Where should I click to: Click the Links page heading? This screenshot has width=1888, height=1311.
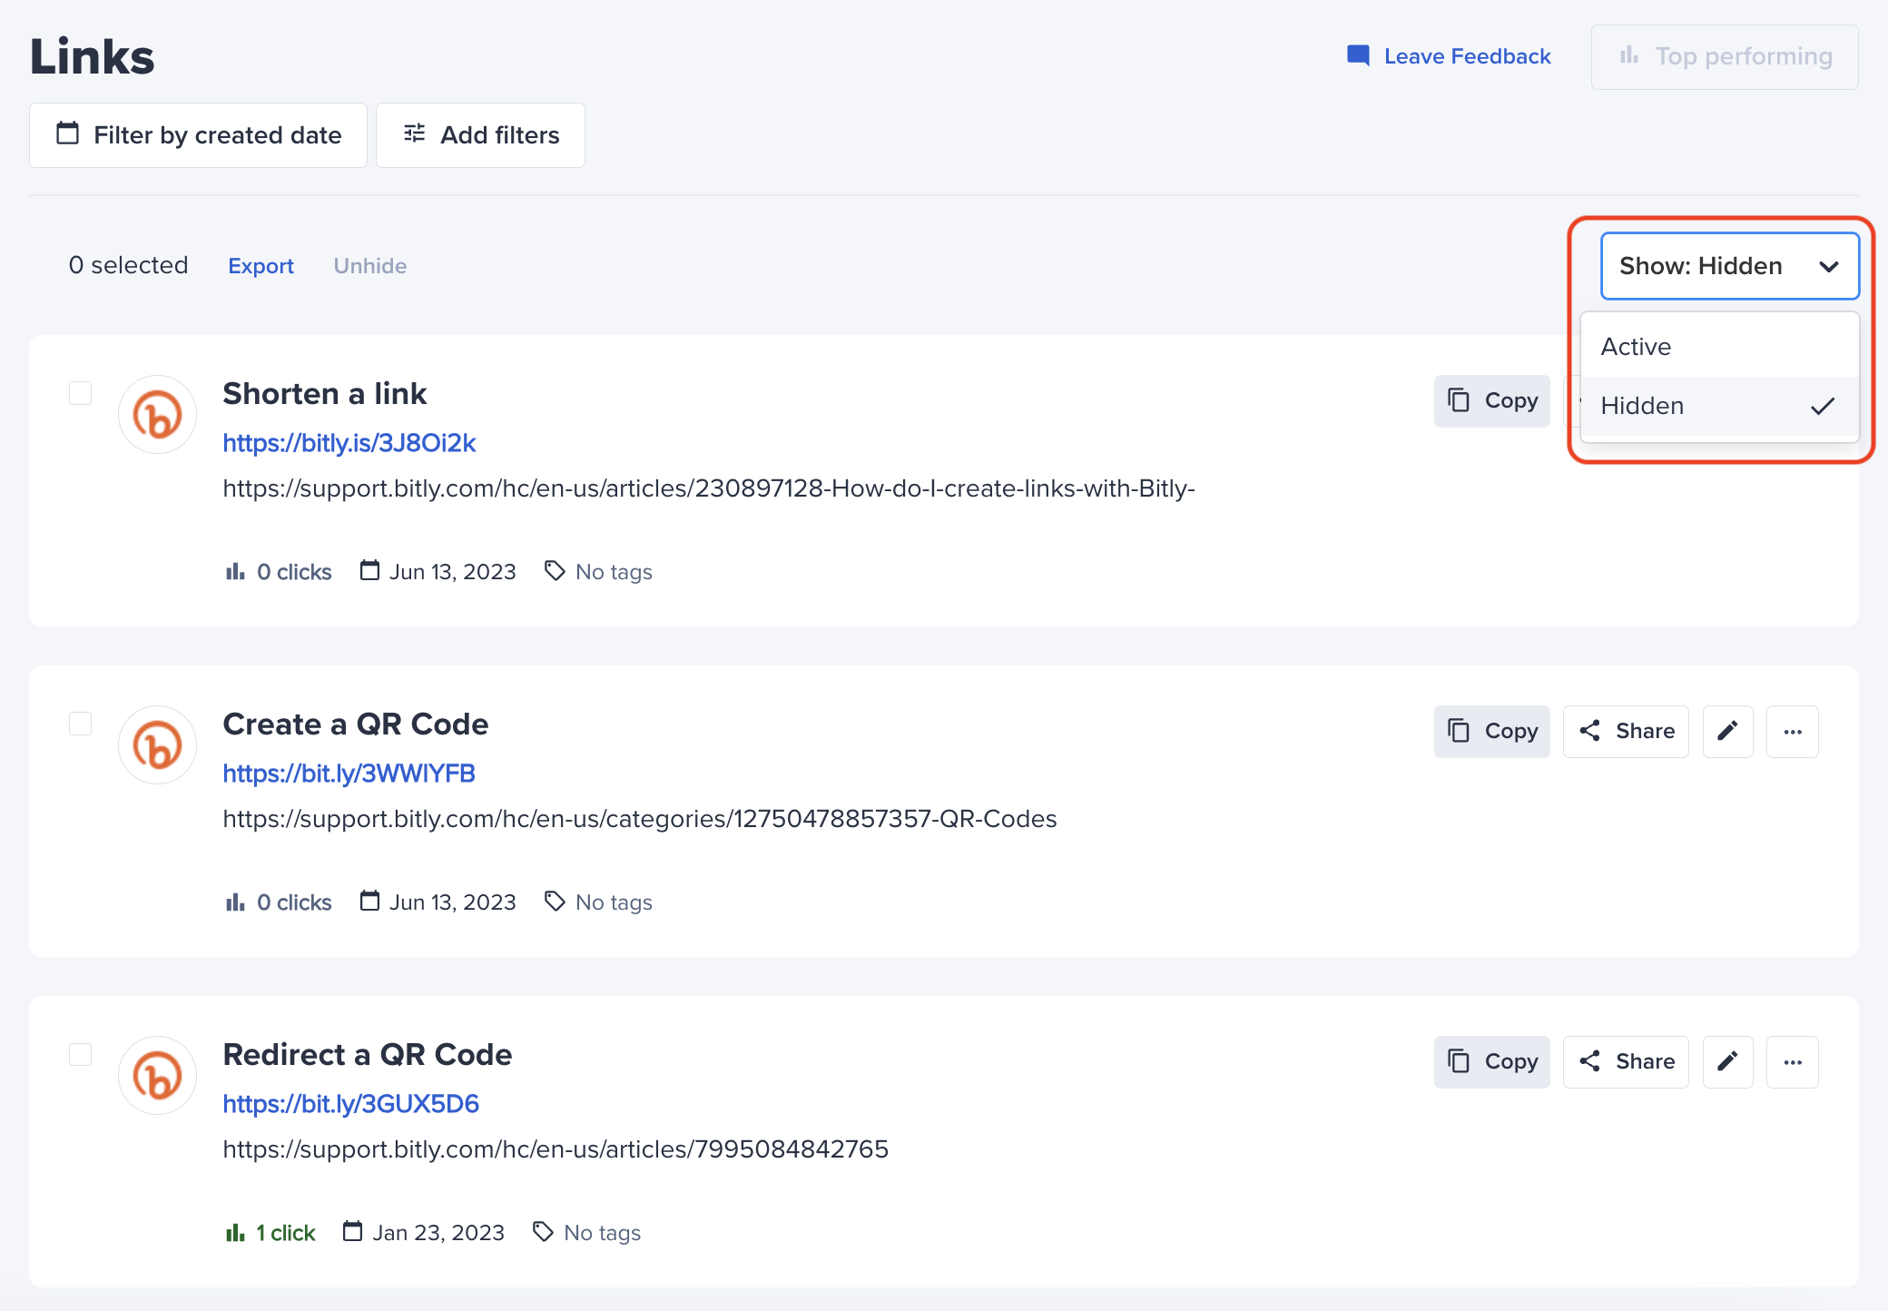click(93, 56)
